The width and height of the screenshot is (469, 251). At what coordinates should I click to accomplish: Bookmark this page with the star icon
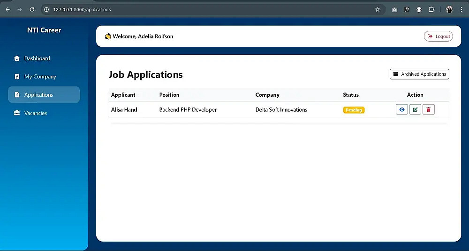378,9
